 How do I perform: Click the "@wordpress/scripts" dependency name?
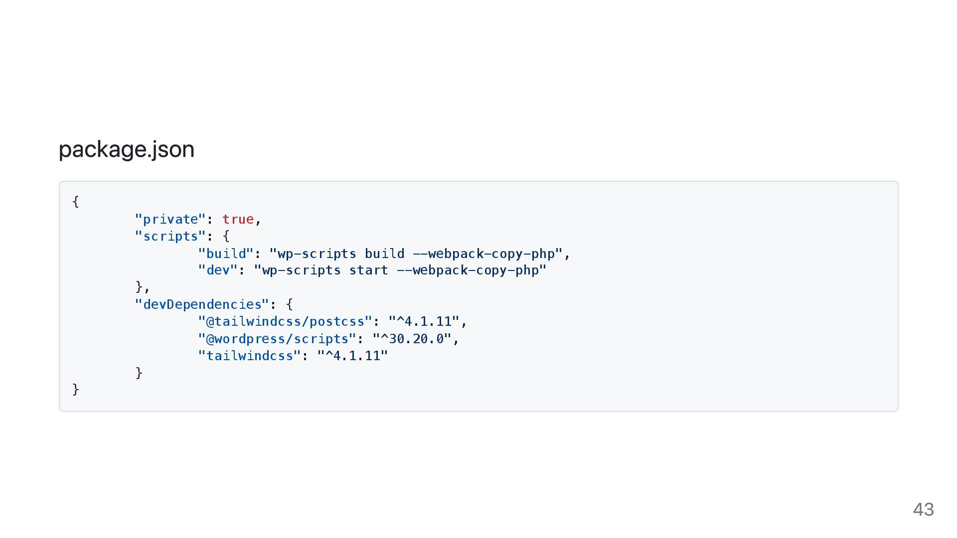pyautogui.click(x=277, y=339)
